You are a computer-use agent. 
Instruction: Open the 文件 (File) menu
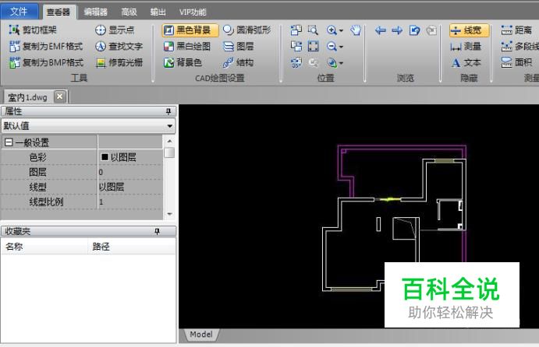coord(19,12)
